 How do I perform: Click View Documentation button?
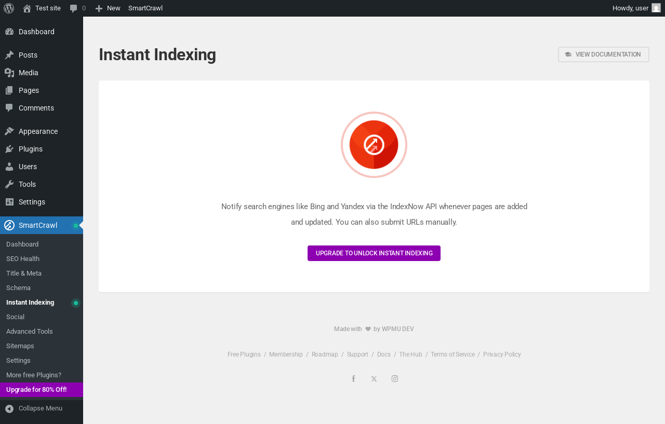(x=604, y=54)
